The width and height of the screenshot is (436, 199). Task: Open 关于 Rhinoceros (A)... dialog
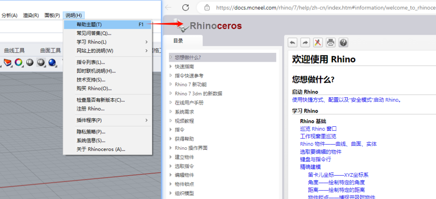pos(108,149)
